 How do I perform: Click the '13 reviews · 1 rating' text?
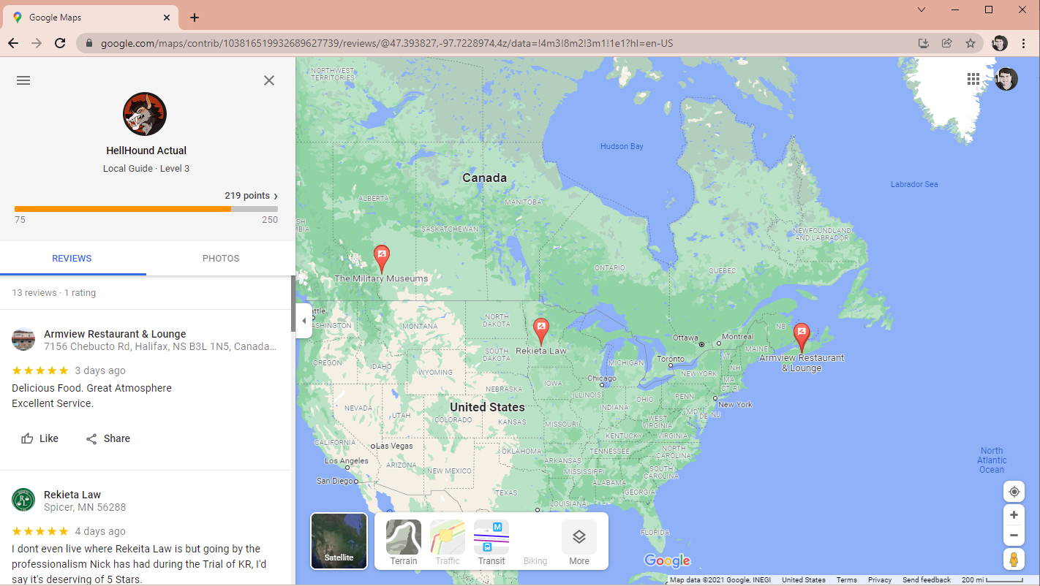pos(53,293)
